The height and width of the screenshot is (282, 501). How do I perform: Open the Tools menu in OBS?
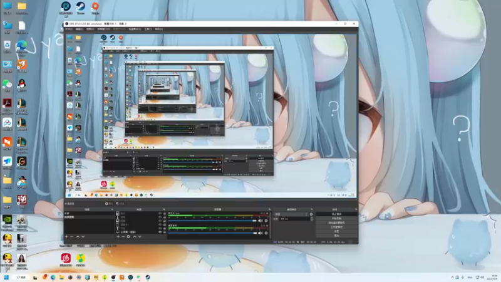(148, 29)
